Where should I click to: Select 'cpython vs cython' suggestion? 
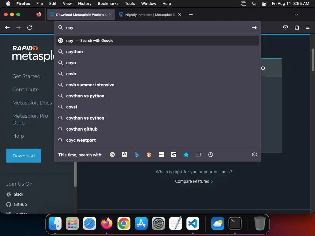coord(157,118)
